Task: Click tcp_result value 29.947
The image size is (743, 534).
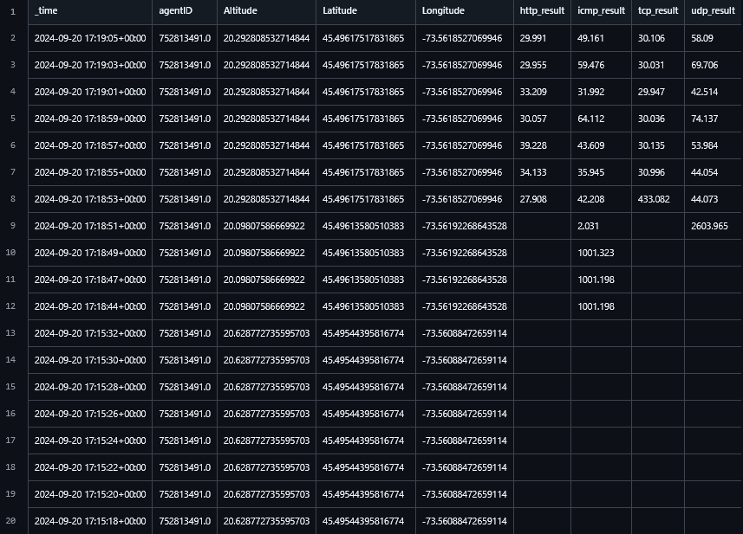Action: [x=651, y=93]
